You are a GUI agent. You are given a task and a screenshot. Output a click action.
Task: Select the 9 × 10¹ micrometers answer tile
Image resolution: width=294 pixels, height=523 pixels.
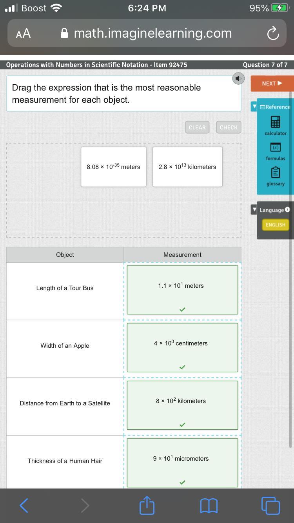click(x=182, y=463)
